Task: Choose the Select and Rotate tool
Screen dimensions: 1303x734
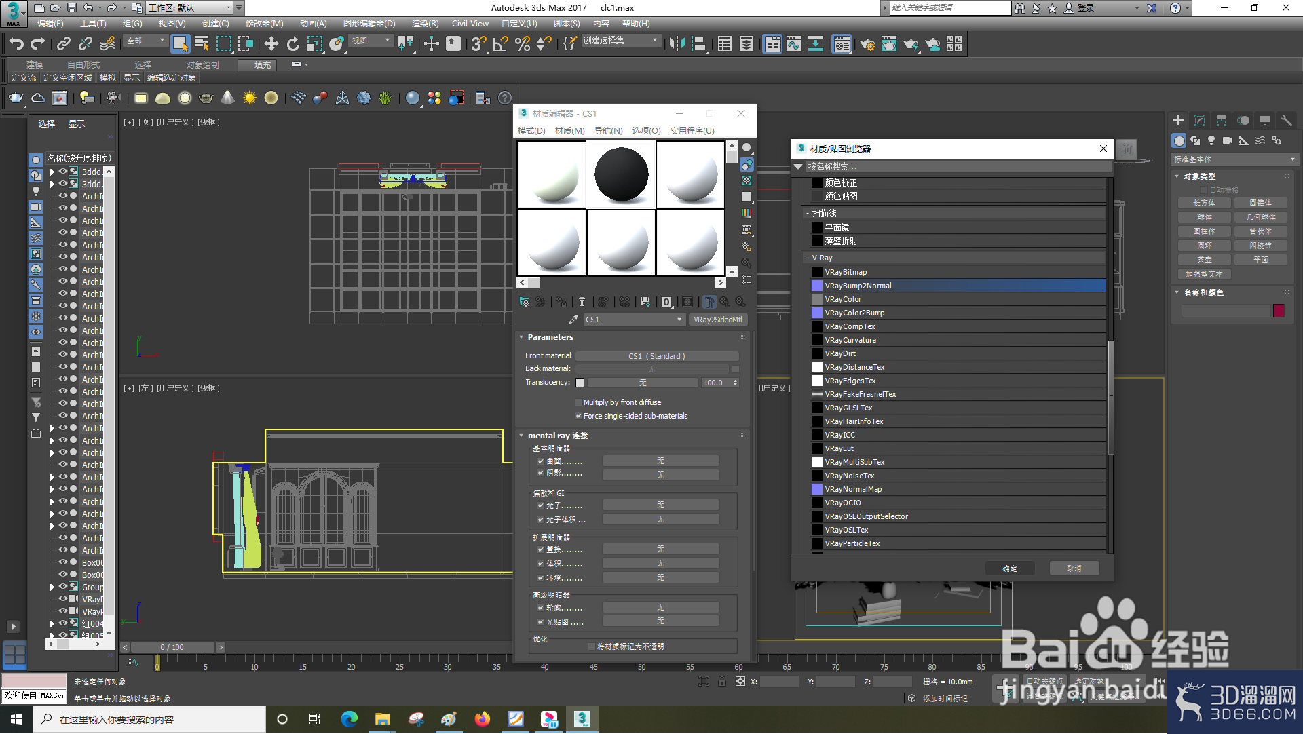Action: [292, 44]
